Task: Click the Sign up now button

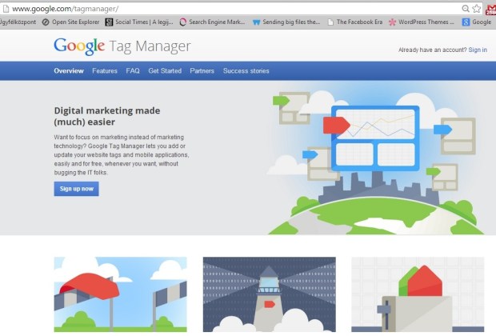Action: coord(76,189)
